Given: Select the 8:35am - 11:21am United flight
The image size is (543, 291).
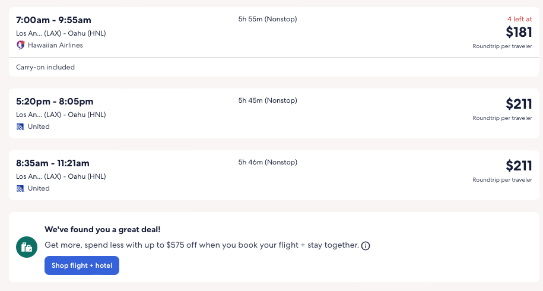Looking at the screenshot, I should click(53, 163).
